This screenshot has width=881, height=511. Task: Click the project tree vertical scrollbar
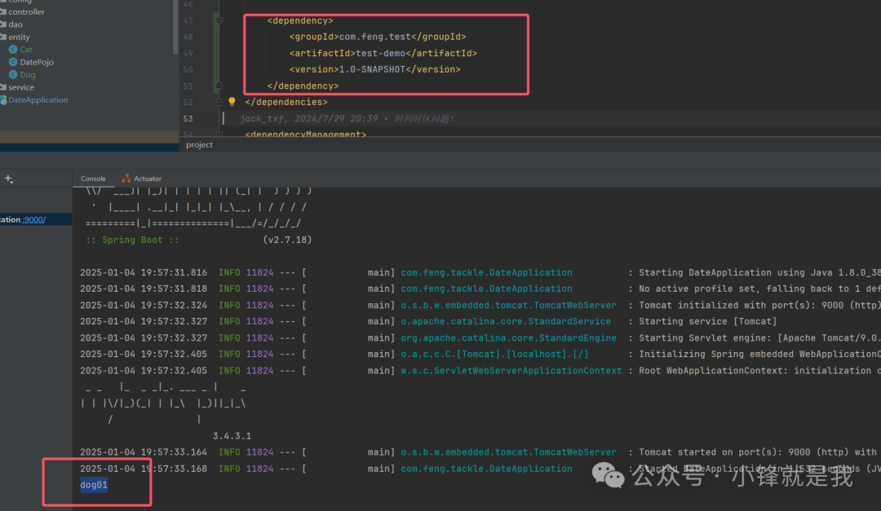pyautogui.click(x=175, y=28)
